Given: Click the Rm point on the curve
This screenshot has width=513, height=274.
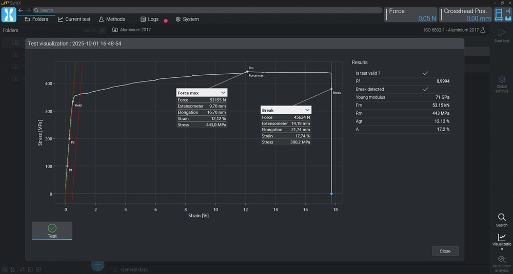Looking at the screenshot, I should 247,72.
